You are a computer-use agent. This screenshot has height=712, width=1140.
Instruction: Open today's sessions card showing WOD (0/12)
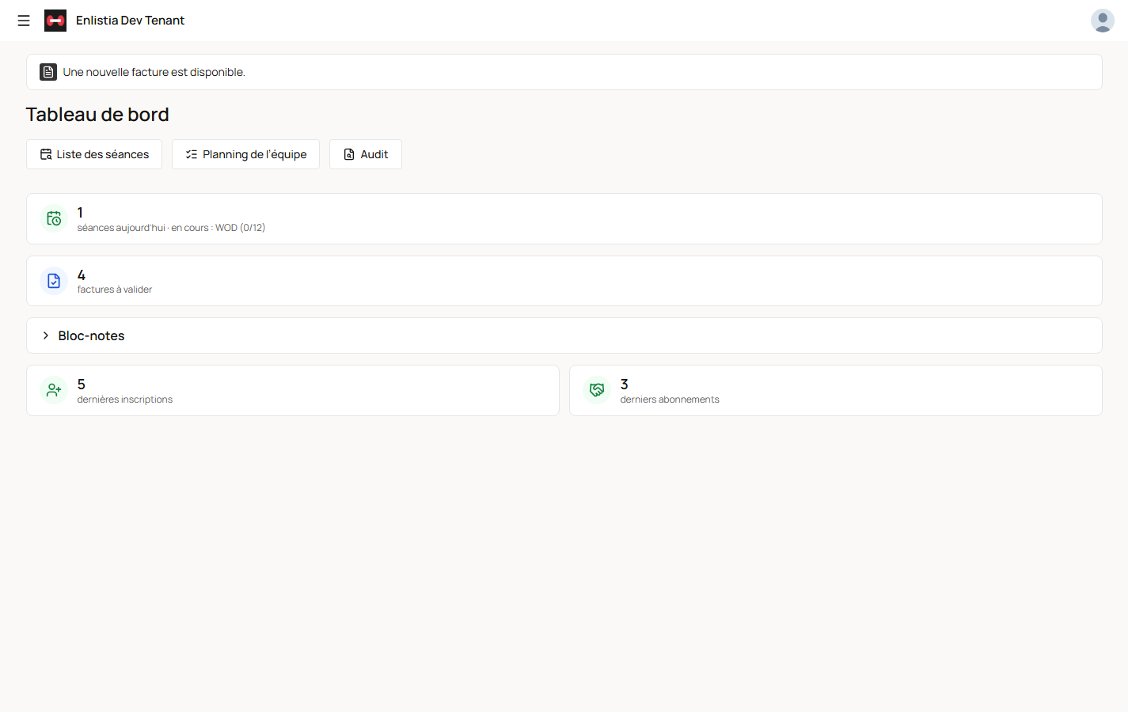pyautogui.click(x=564, y=218)
